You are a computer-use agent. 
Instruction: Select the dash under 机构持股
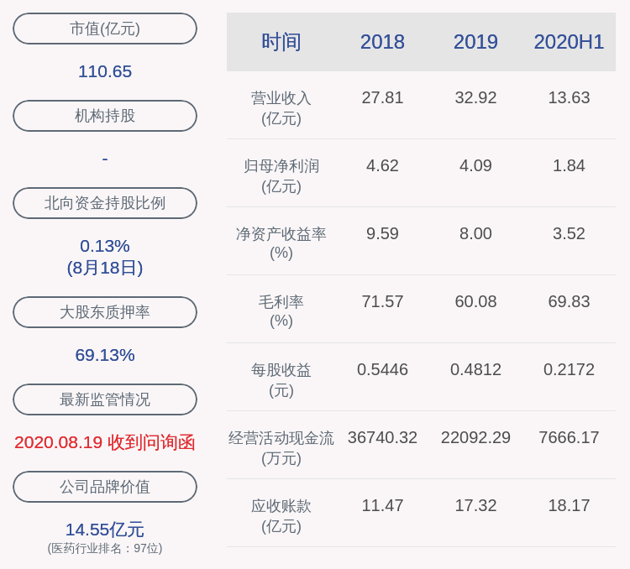pyautogui.click(x=105, y=159)
